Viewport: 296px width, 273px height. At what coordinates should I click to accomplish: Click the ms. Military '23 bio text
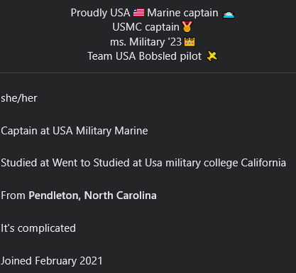[146, 42]
